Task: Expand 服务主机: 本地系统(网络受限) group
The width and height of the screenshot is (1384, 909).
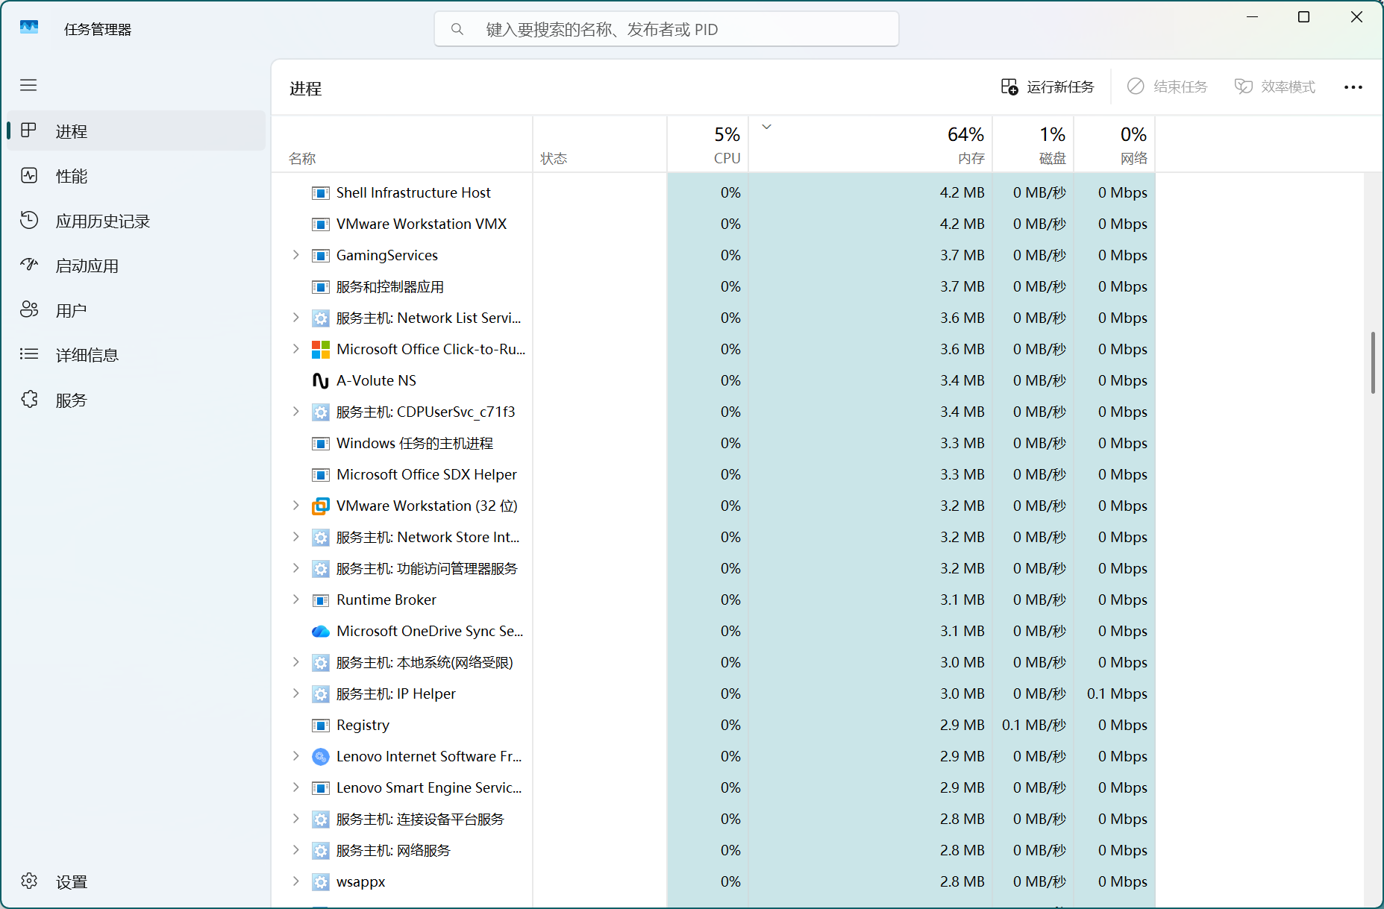Action: [295, 662]
